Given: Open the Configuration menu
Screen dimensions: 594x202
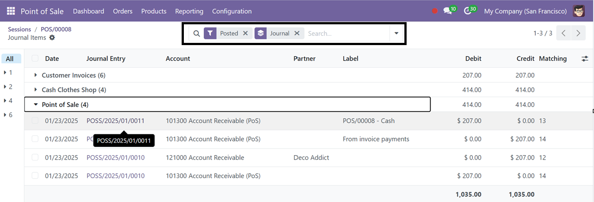Looking at the screenshot, I should click(232, 11).
